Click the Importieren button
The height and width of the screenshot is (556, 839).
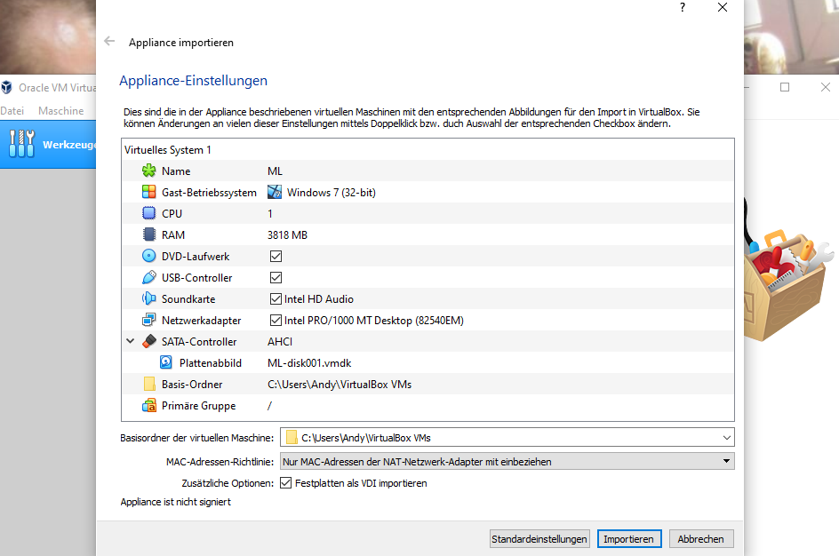tap(628, 539)
